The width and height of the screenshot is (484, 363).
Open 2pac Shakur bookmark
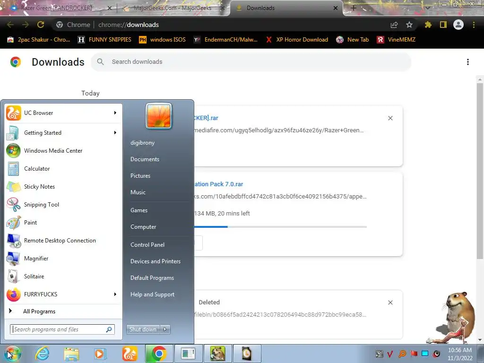click(x=39, y=40)
